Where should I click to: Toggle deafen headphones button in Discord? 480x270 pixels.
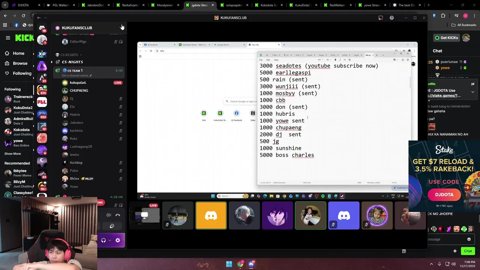click(x=103, y=240)
